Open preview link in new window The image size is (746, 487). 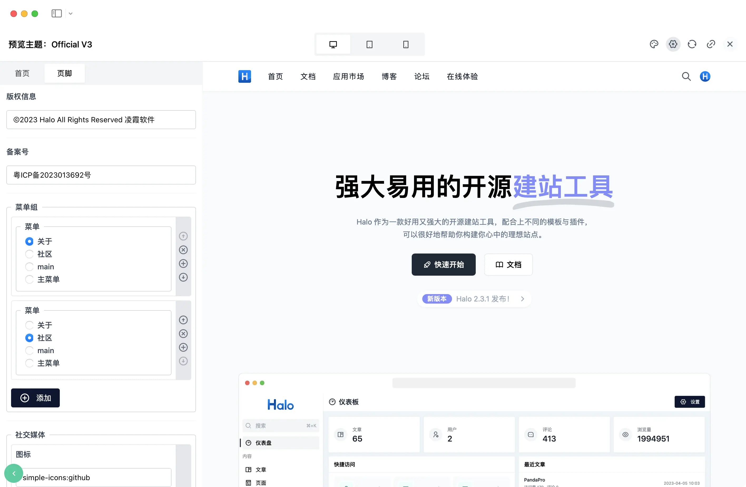711,44
